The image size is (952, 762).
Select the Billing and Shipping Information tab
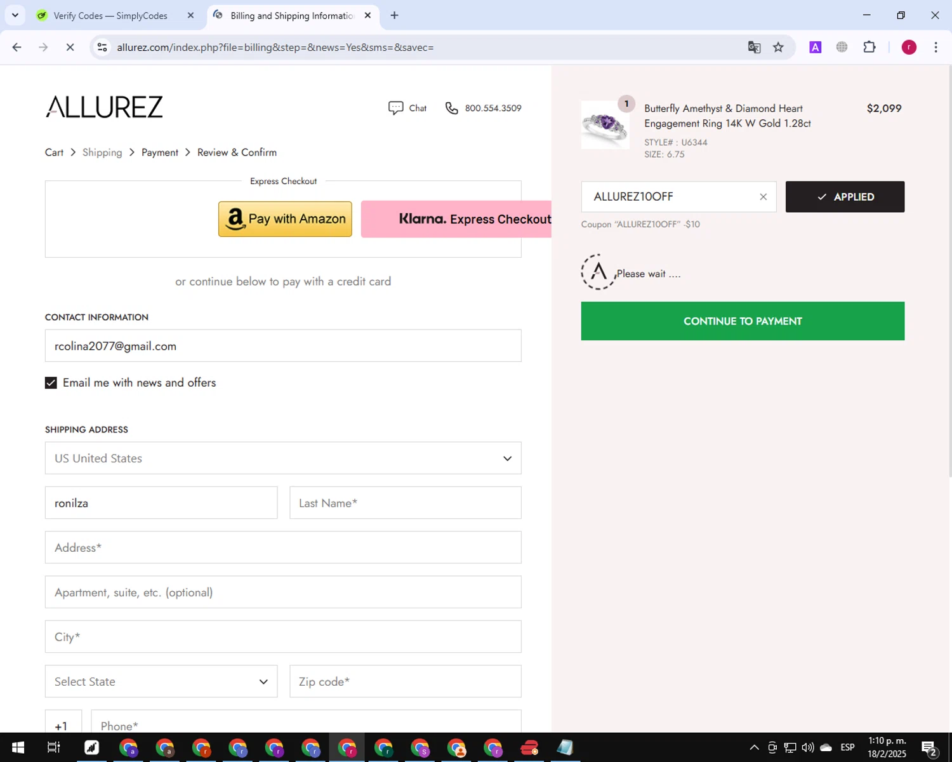click(x=293, y=15)
